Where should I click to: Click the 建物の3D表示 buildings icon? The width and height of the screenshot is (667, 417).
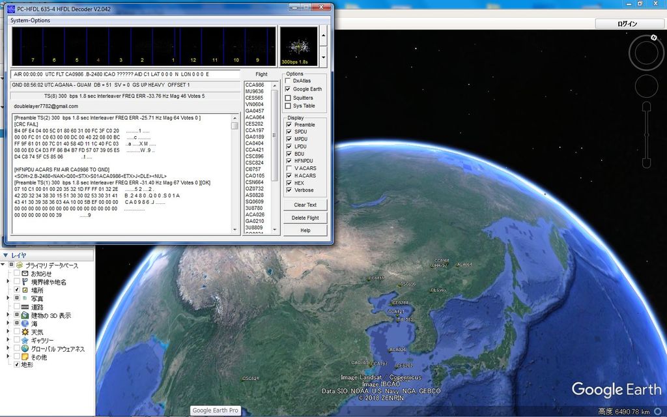[x=24, y=315]
